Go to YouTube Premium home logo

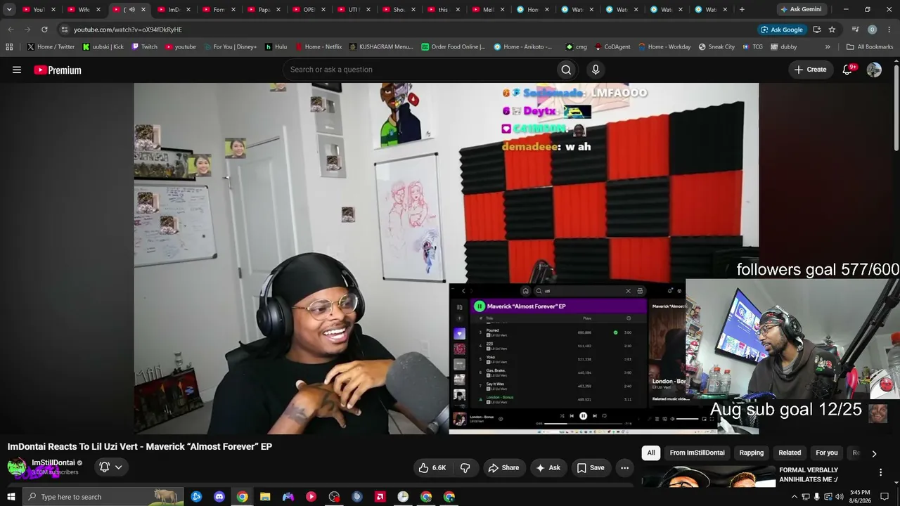pyautogui.click(x=58, y=70)
